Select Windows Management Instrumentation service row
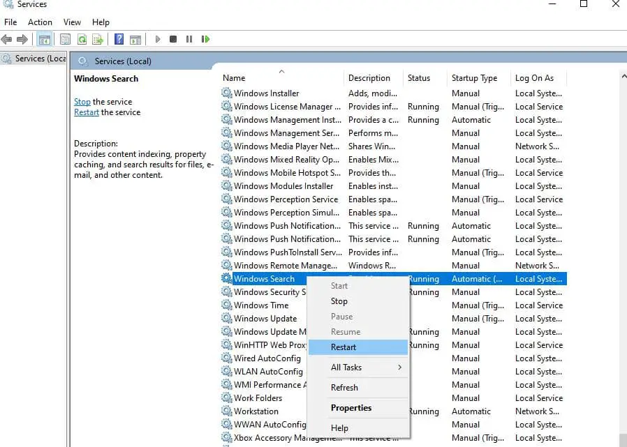Screen dimensions: 627x447 coord(394,120)
